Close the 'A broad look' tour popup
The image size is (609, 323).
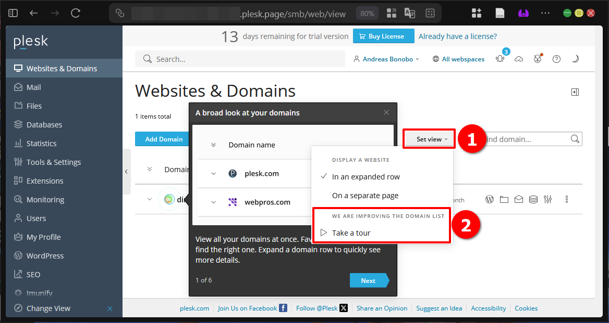(x=386, y=112)
